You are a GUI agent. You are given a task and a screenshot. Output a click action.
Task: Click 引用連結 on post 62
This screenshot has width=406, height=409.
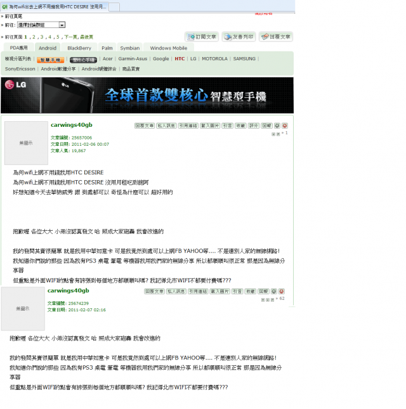tap(198, 291)
